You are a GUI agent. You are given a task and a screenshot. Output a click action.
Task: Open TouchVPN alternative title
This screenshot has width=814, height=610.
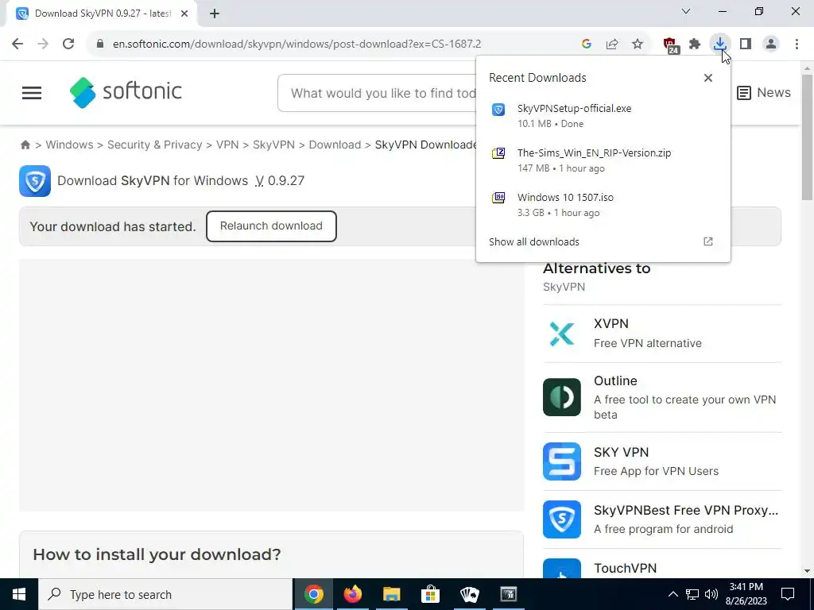[625, 569]
